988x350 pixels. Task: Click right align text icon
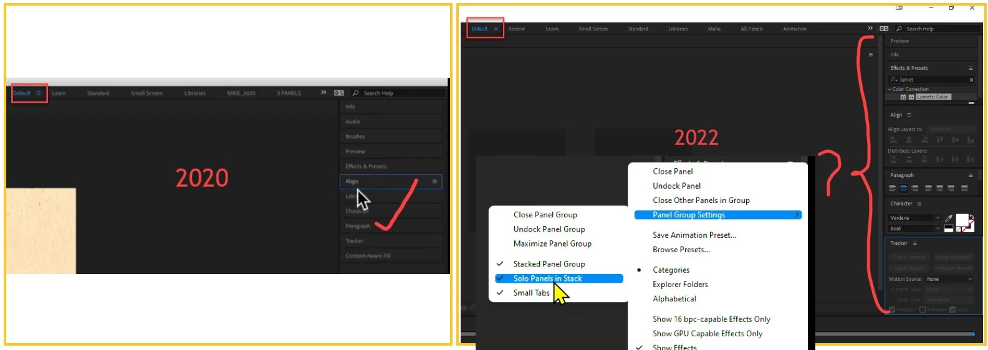(x=914, y=188)
